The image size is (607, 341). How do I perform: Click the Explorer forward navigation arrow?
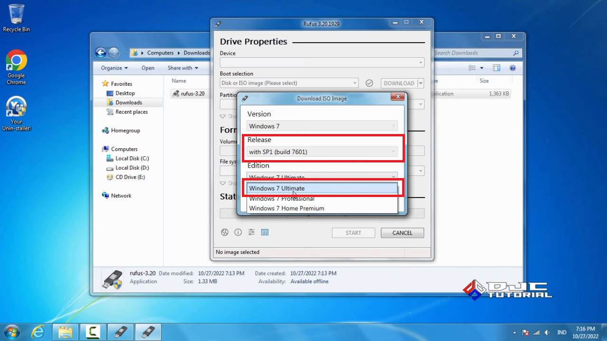tap(114, 53)
